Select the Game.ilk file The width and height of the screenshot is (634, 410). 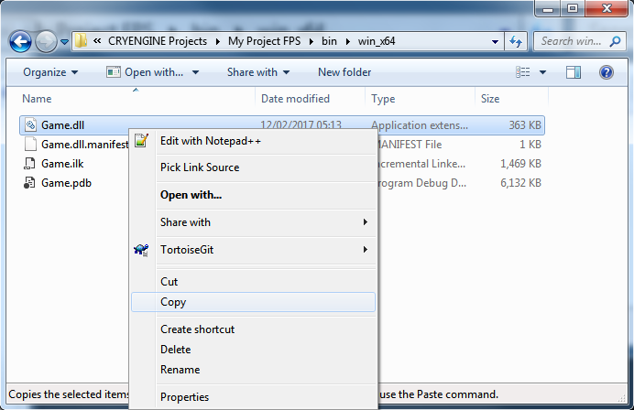(62, 164)
